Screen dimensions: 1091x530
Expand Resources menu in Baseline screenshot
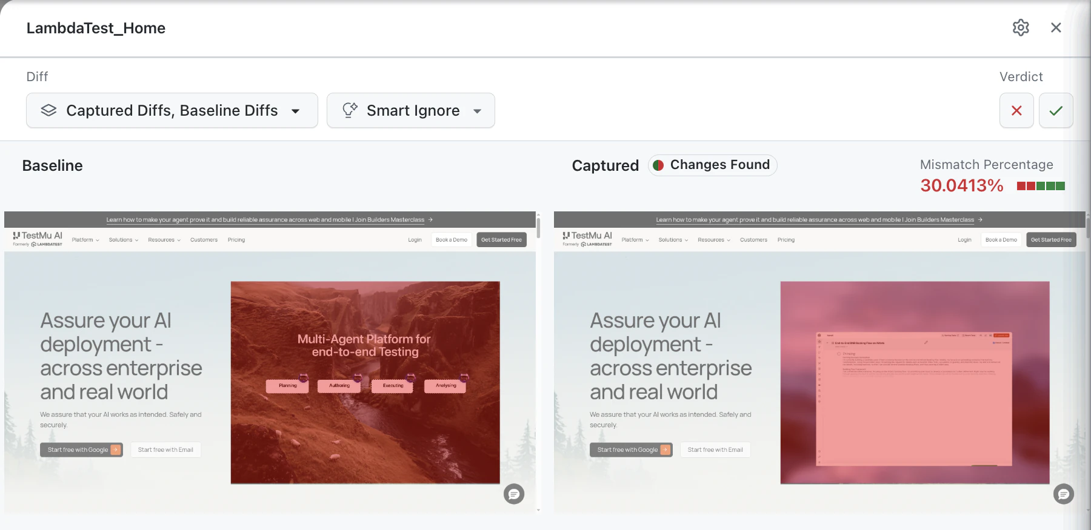click(x=164, y=240)
